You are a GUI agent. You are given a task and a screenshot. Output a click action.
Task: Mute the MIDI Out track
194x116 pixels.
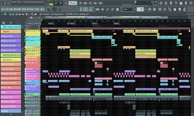[x=39, y=97]
